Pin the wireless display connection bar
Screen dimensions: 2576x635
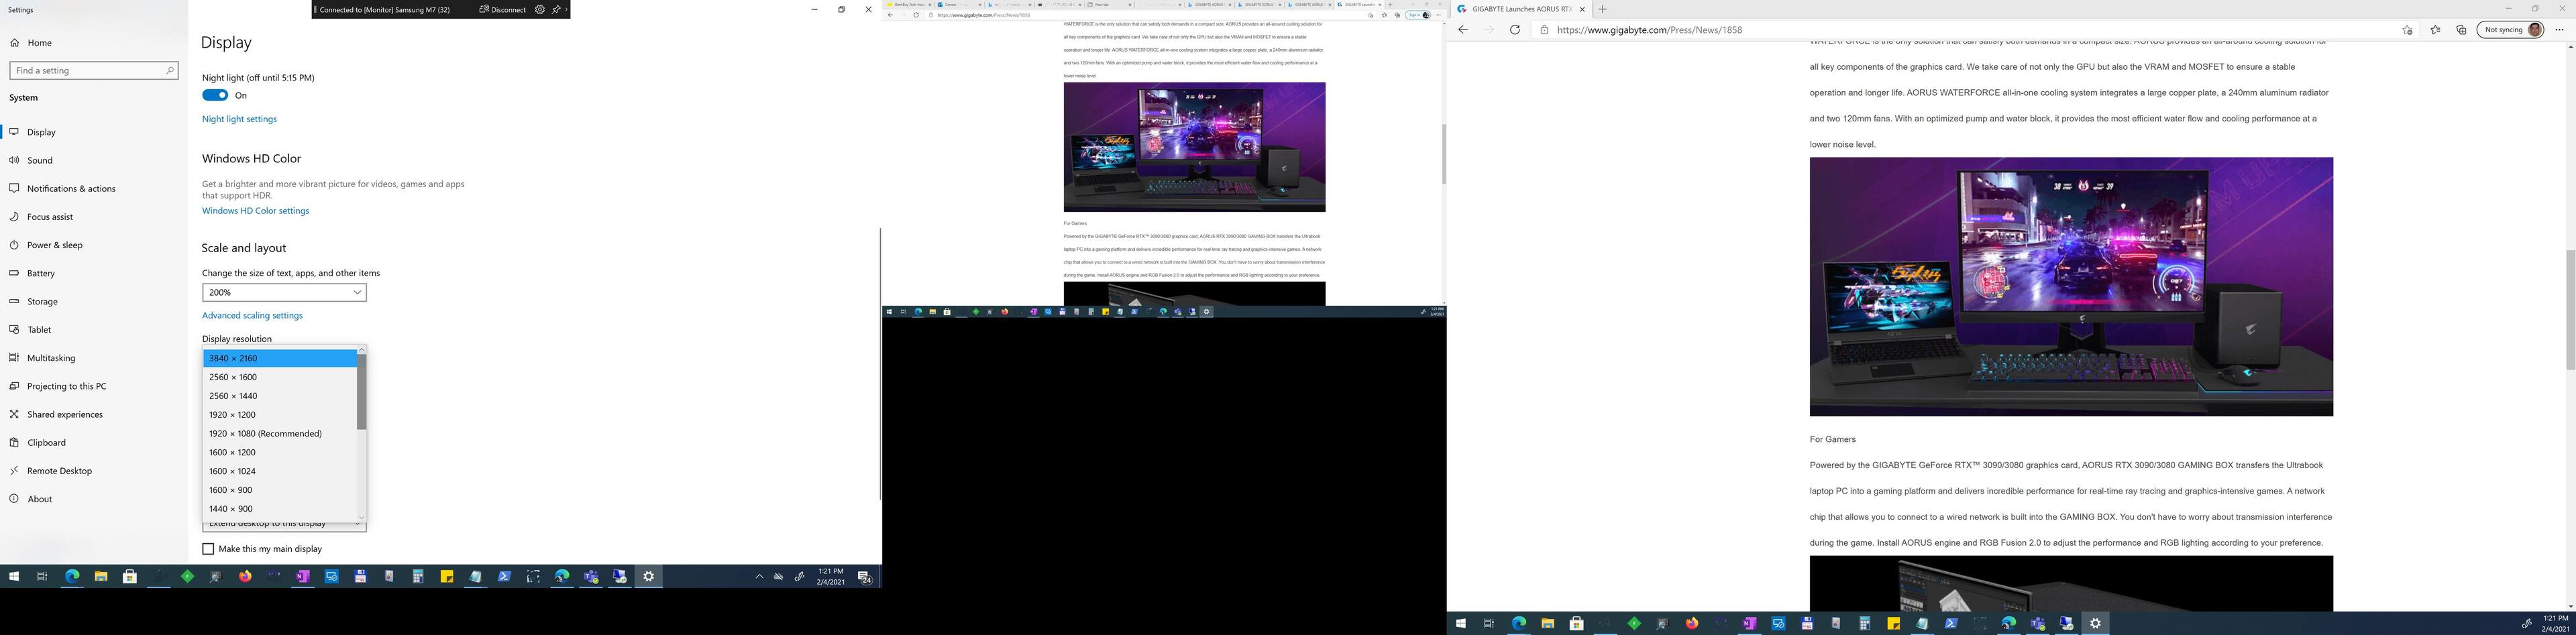556,10
